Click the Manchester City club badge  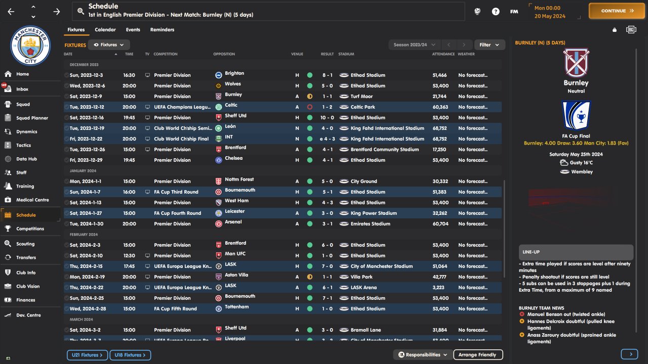point(31,45)
